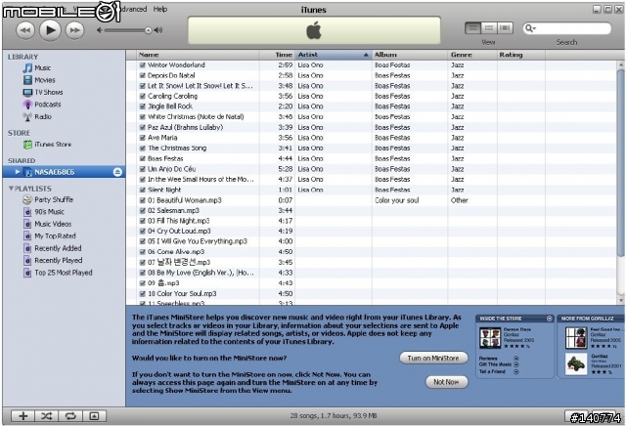The height and width of the screenshot is (426, 626).
Task: Open the Help menu
Action: click(x=160, y=9)
